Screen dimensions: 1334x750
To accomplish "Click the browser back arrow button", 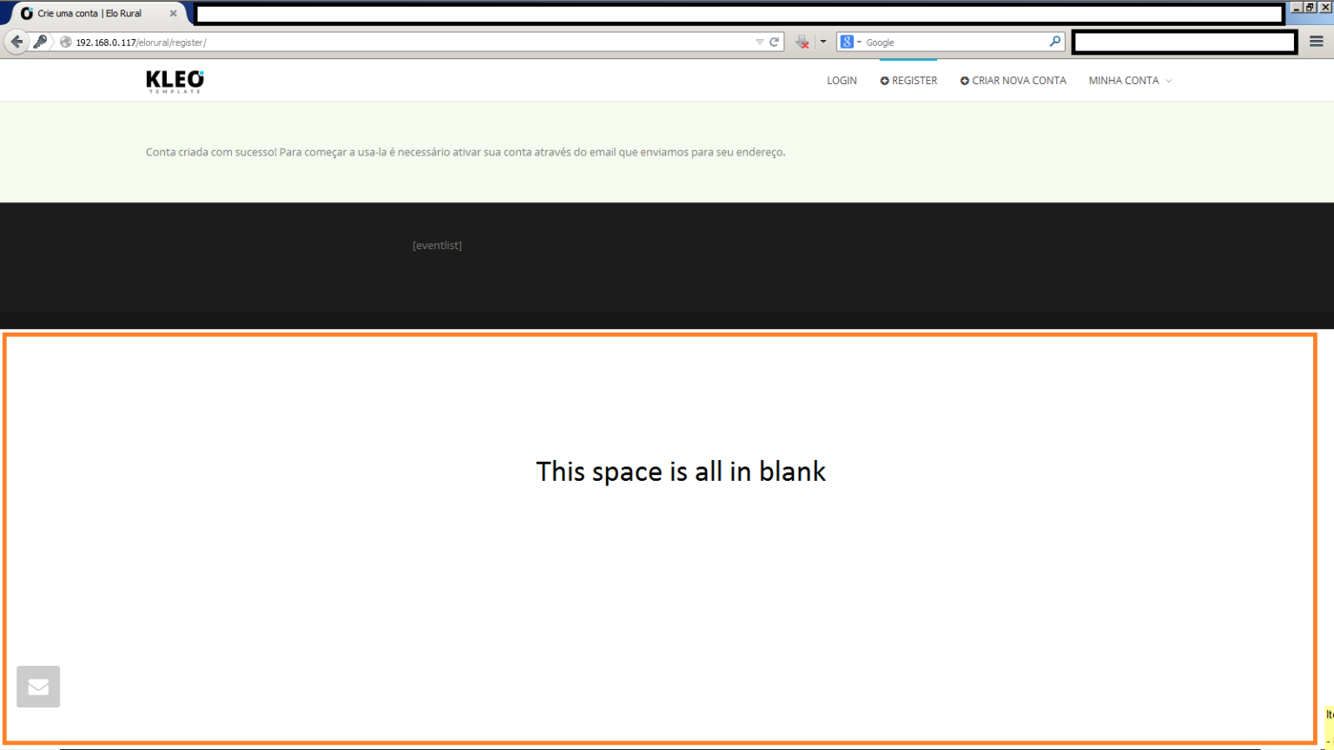I will coord(17,42).
